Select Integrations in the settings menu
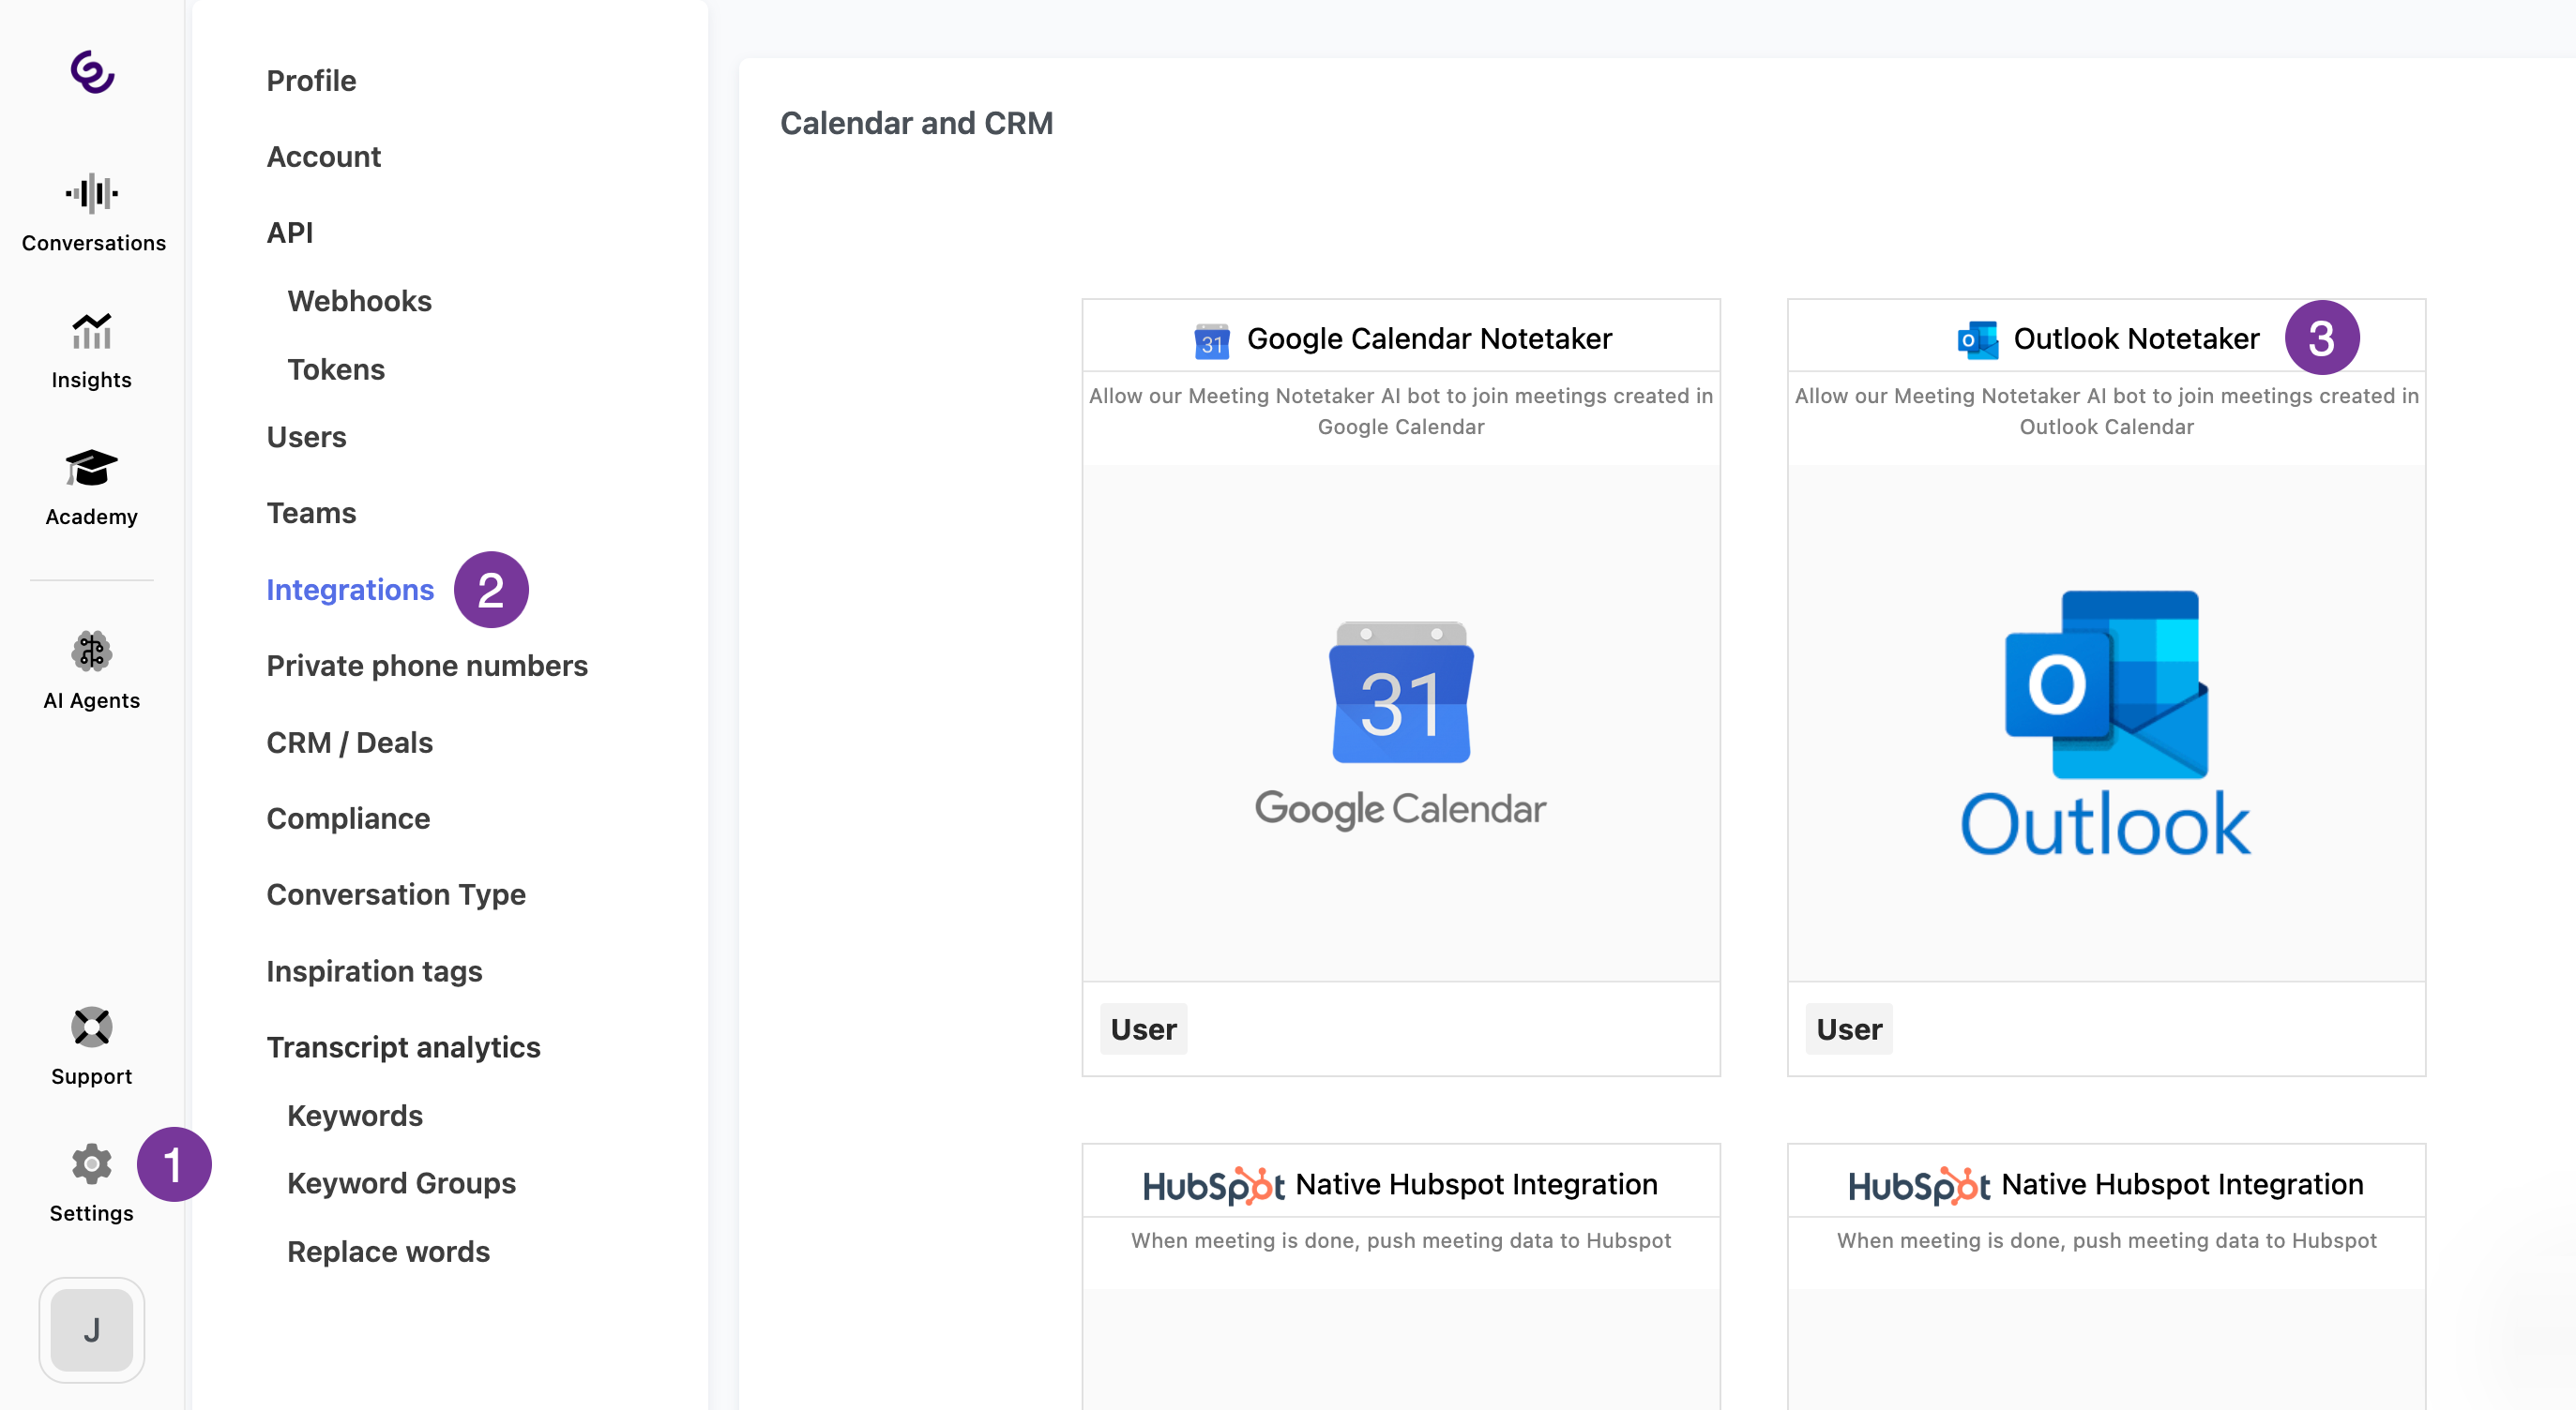 [350, 590]
